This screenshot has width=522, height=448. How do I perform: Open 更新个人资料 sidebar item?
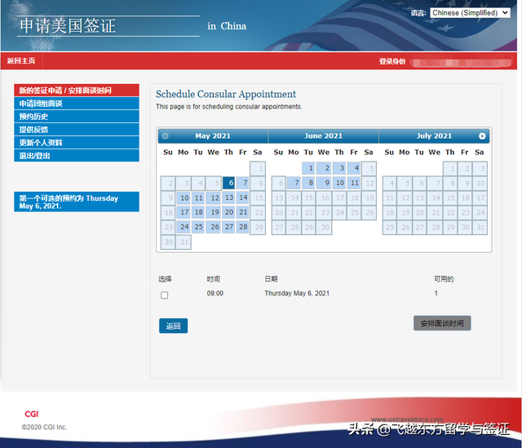tap(77, 143)
